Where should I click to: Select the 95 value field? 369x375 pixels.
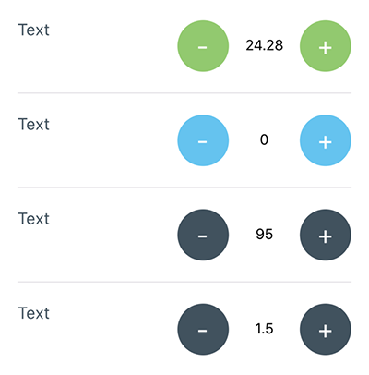(264, 235)
